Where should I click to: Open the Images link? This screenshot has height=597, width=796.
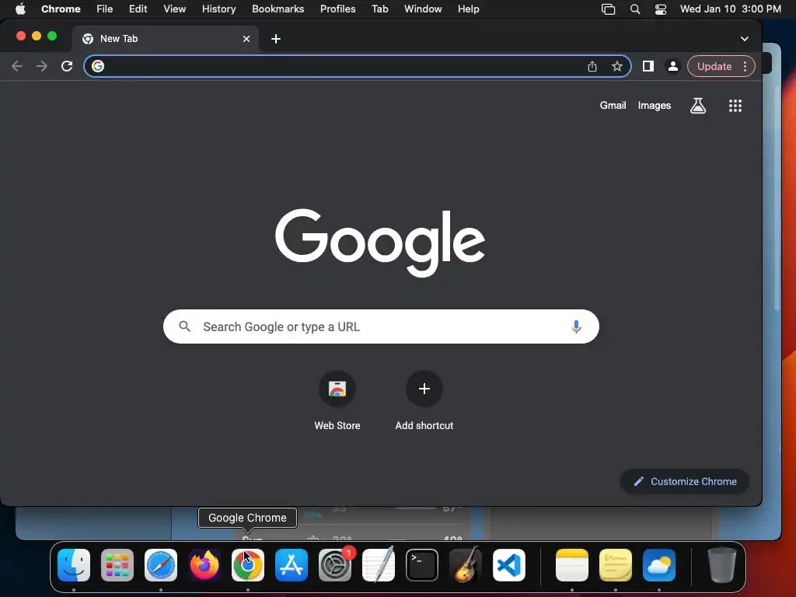click(654, 106)
